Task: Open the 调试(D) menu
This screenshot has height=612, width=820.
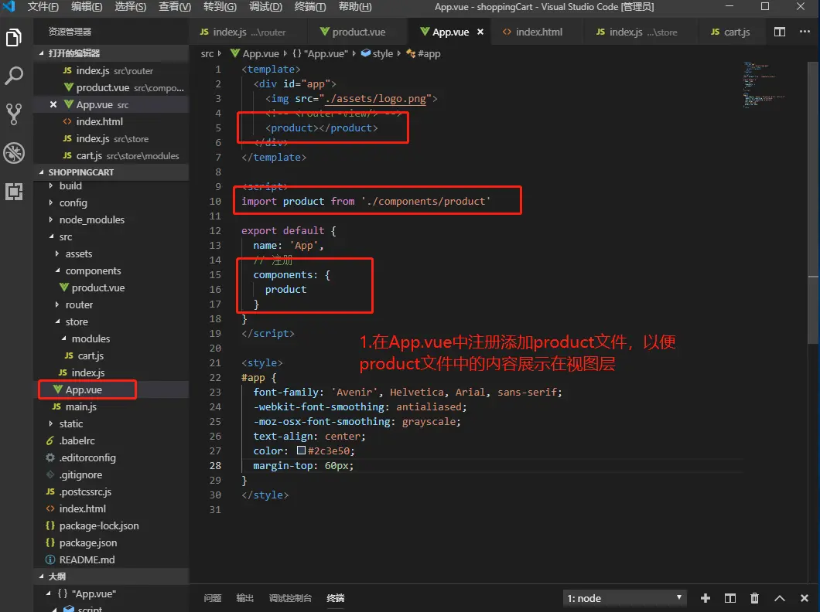Action: (265, 7)
